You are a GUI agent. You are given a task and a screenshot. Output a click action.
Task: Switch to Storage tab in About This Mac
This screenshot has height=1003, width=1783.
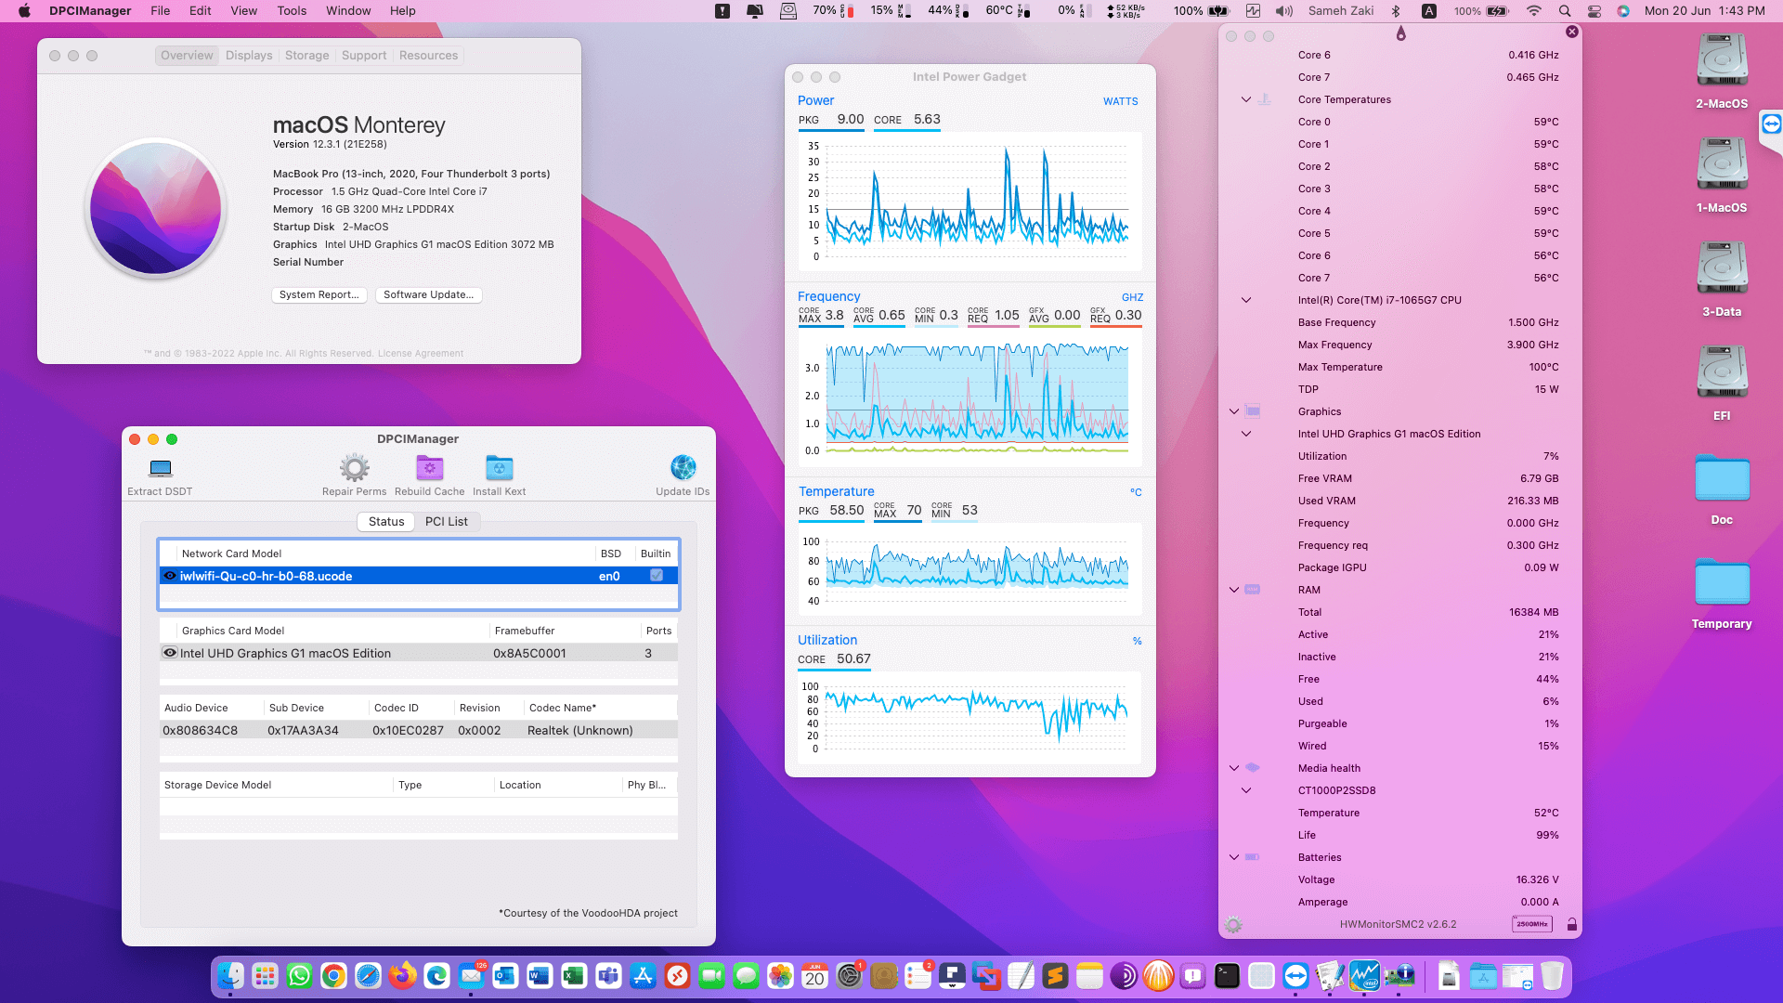[306, 56]
